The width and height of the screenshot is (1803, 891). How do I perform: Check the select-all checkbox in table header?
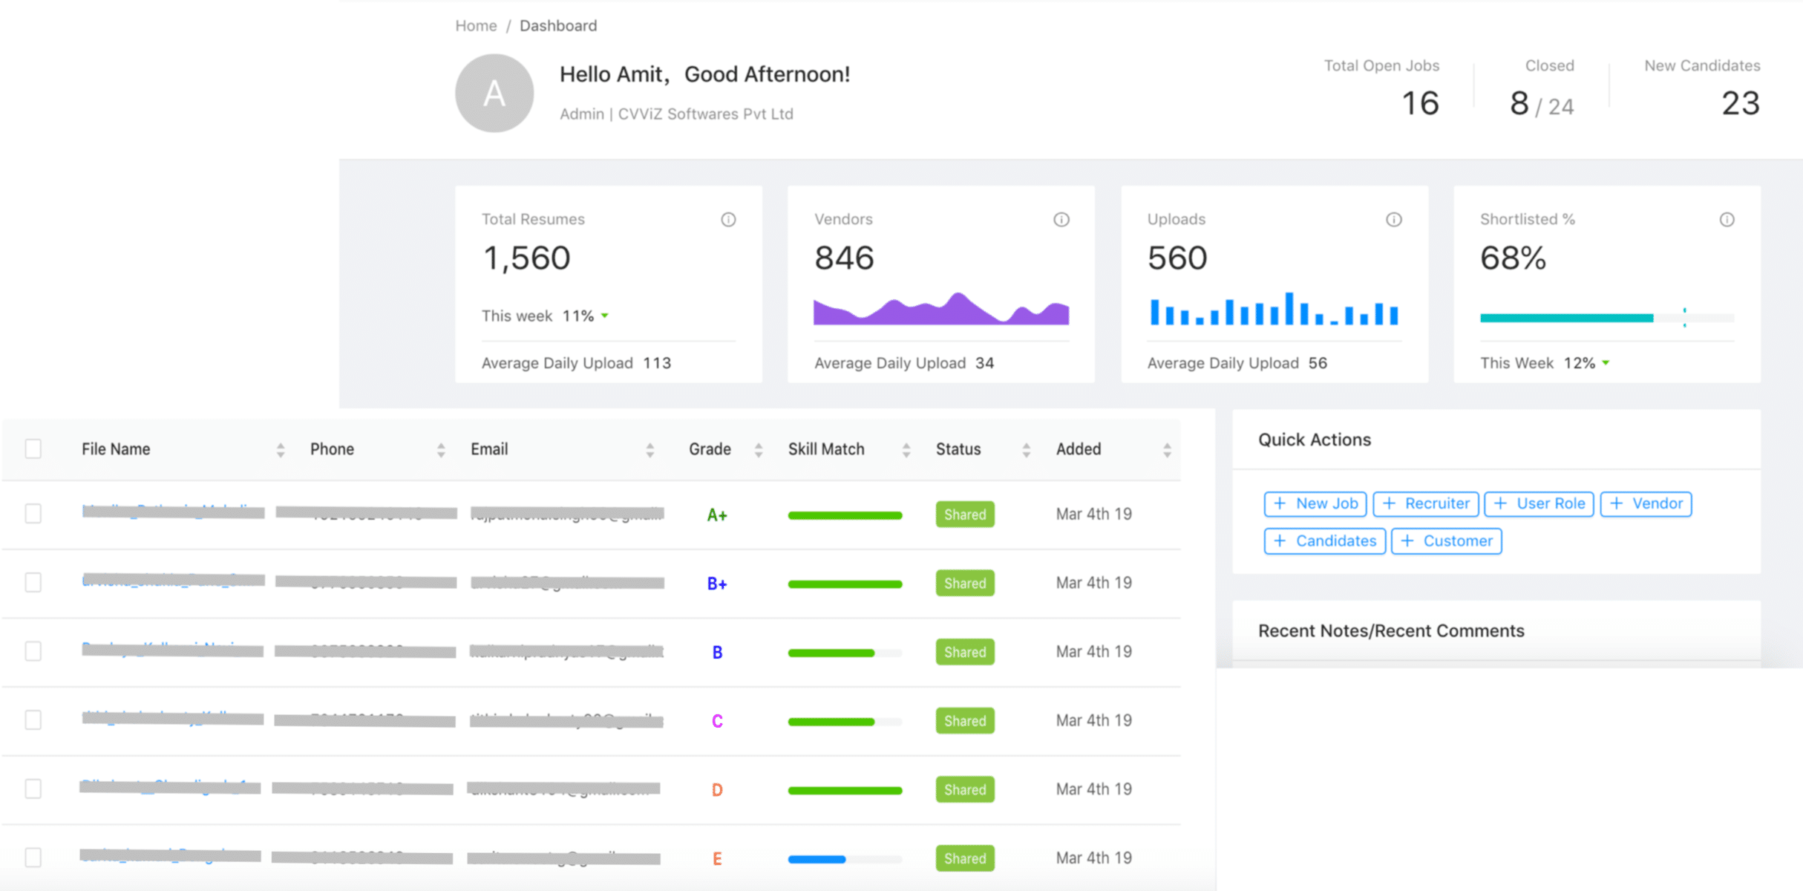tap(33, 448)
